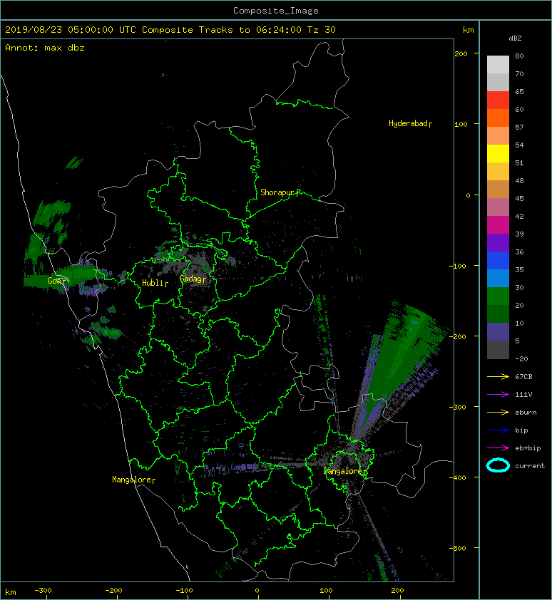
Task: Click the -500 tick on the vertical axis
Action: (x=458, y=549)
